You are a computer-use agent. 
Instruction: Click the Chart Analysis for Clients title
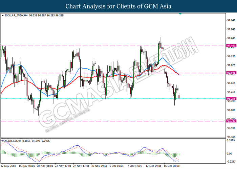point(118,6)
